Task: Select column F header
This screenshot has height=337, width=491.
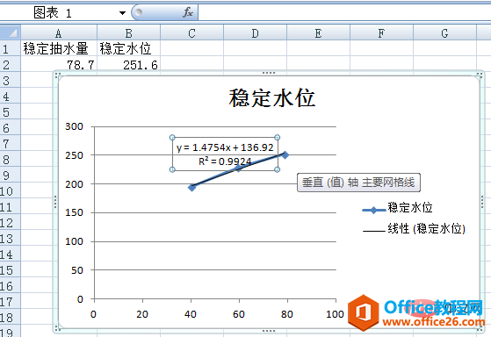Action: (x=381, y=32)
